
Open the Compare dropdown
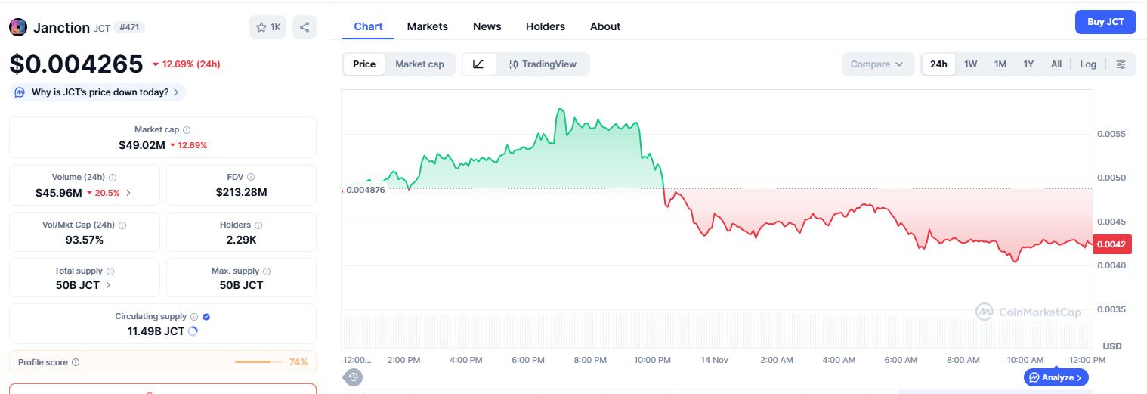click(876, 64)
